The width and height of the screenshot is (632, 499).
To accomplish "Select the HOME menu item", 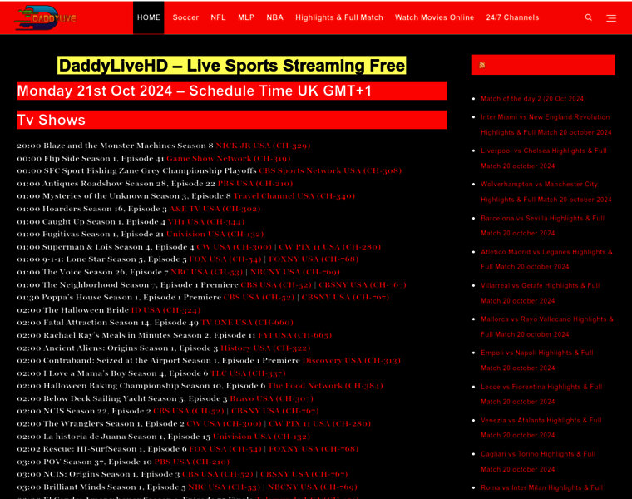I will coord(148,17).
